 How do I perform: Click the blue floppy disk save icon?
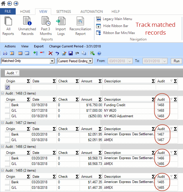click(x=70, y=53)
